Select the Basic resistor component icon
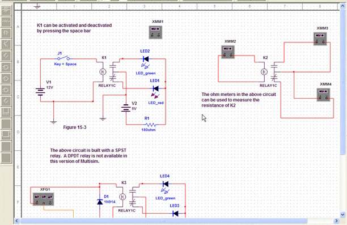This screenshot has height=225, width=347. (6, 22)
